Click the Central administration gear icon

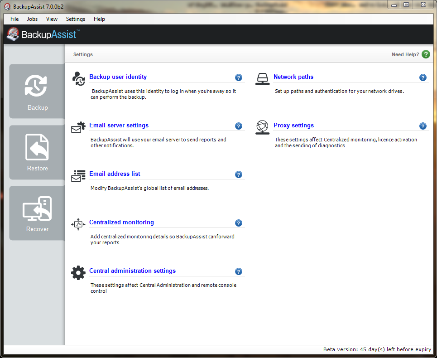(x=78, y=273)
